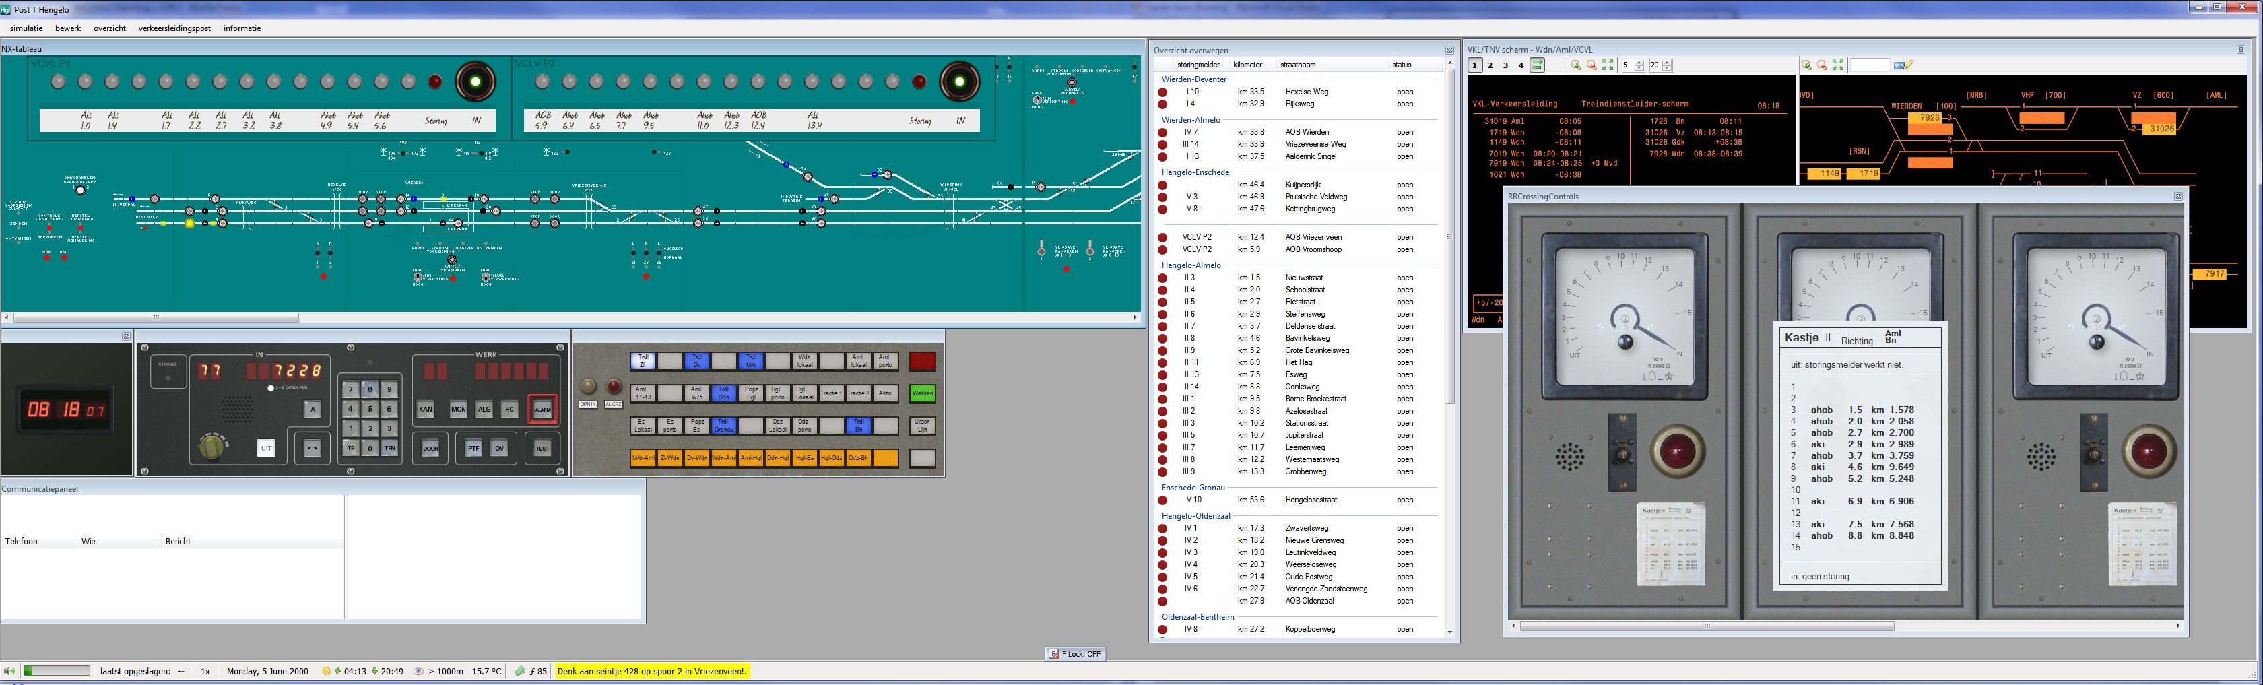Image resolution: width=2263 pixels, height=685 pixels.
Task: Turn the rotary knob on the telephone panel
Action: pyautogui.click(x=211, y=447)
